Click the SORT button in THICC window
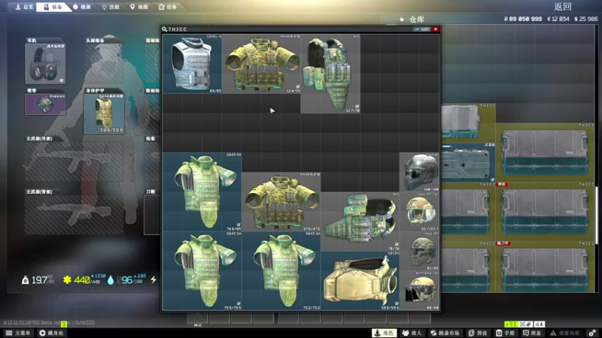Image resolution: width=602 pixels, height=338 pixels. pos(422,29)
